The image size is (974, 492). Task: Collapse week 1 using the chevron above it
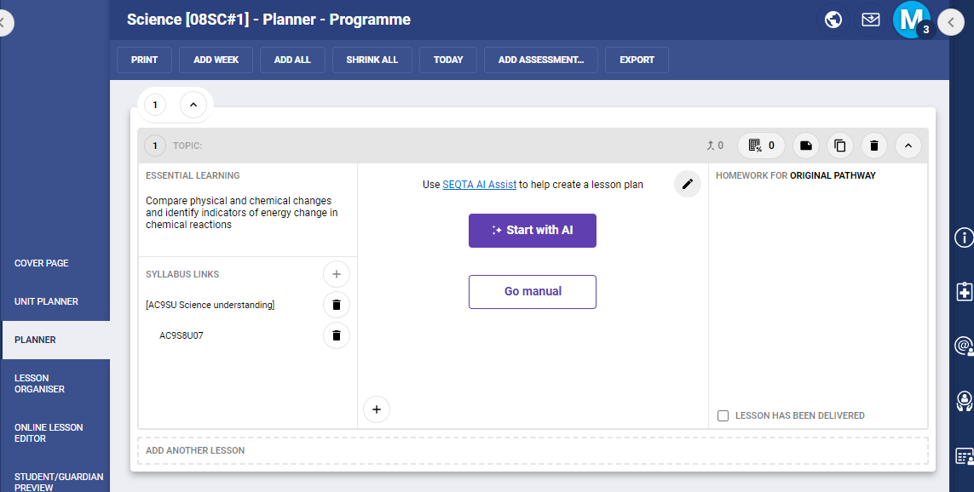tap(193, 105)
